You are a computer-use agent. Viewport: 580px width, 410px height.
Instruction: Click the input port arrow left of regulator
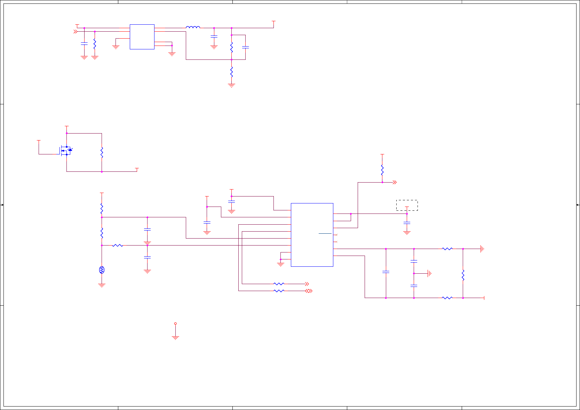click(76, 31)
